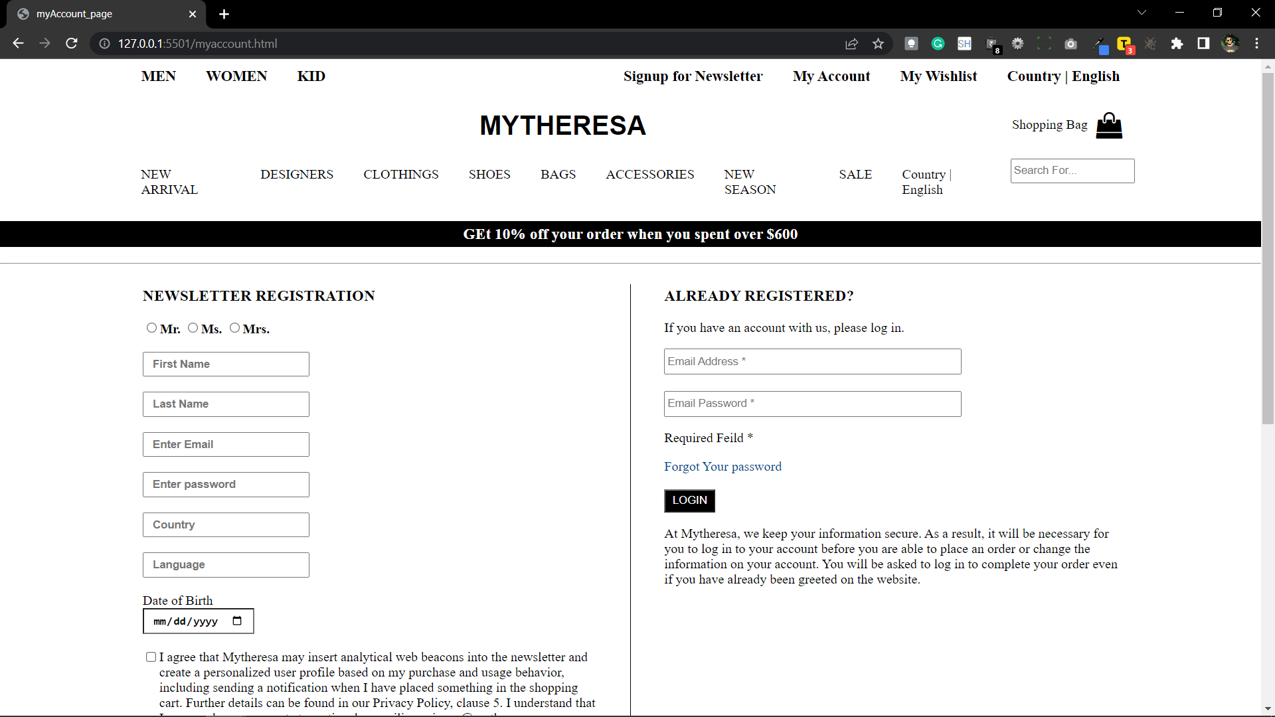Open the ACCESSORIES navigation menu
Screen dimensions: 1275x717
[649, 175]
